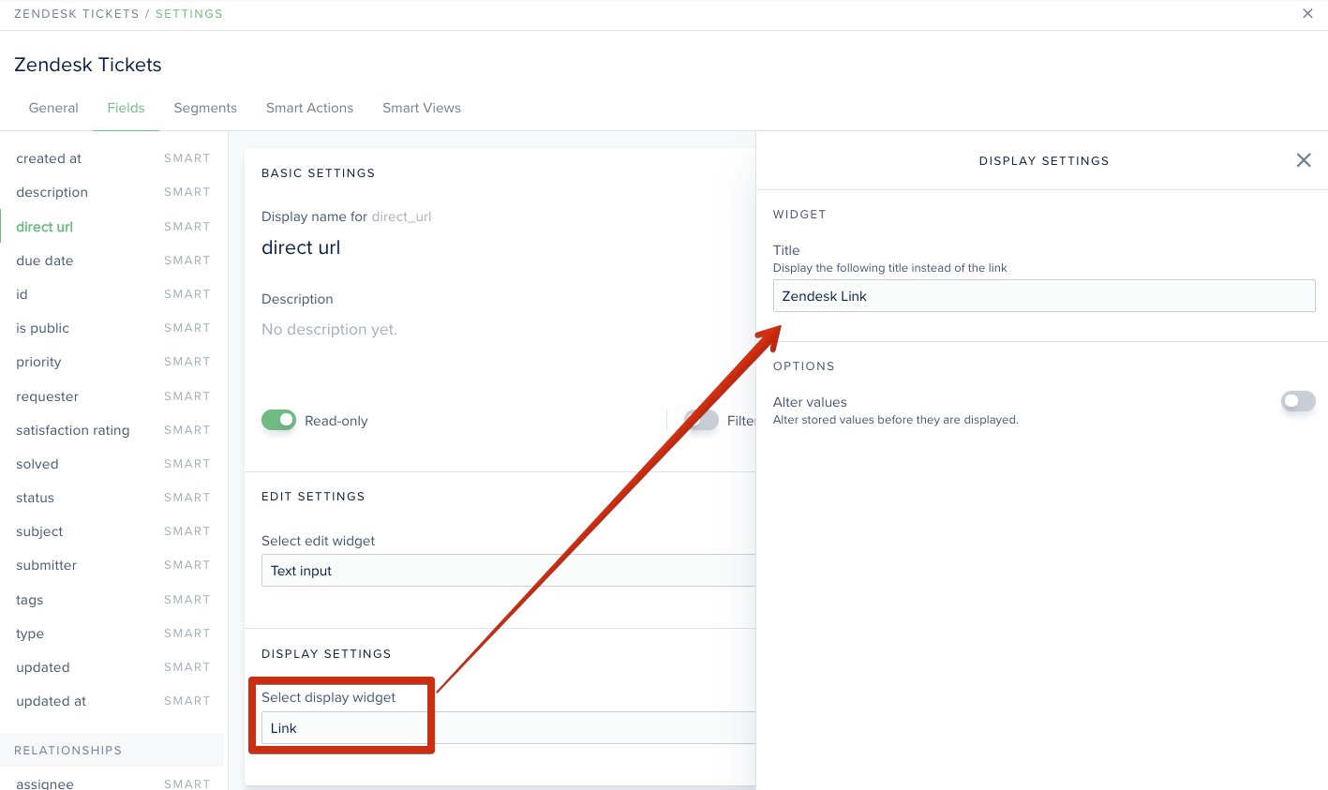This screenshot has width=1328, height=790.
Task: Click the Widget section heading
Action: coord(799,215)
